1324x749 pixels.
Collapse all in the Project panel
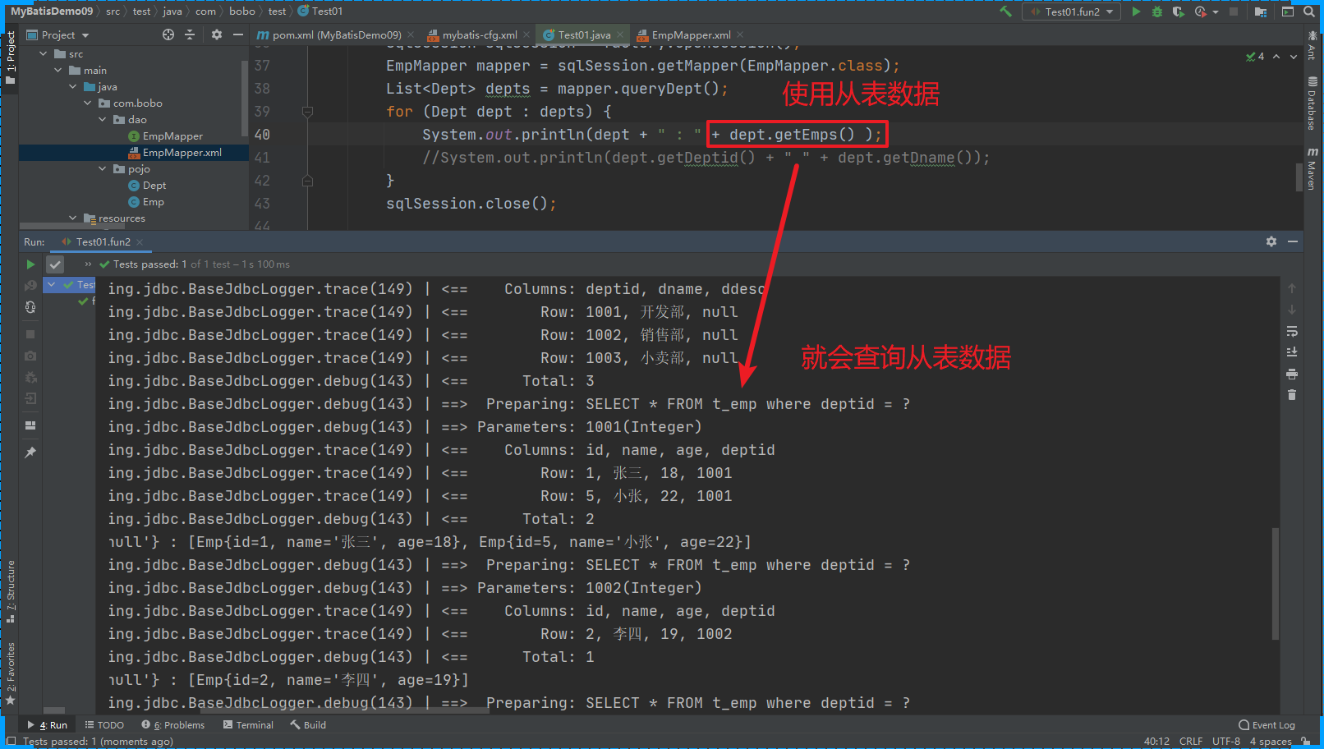click(190, 34)
